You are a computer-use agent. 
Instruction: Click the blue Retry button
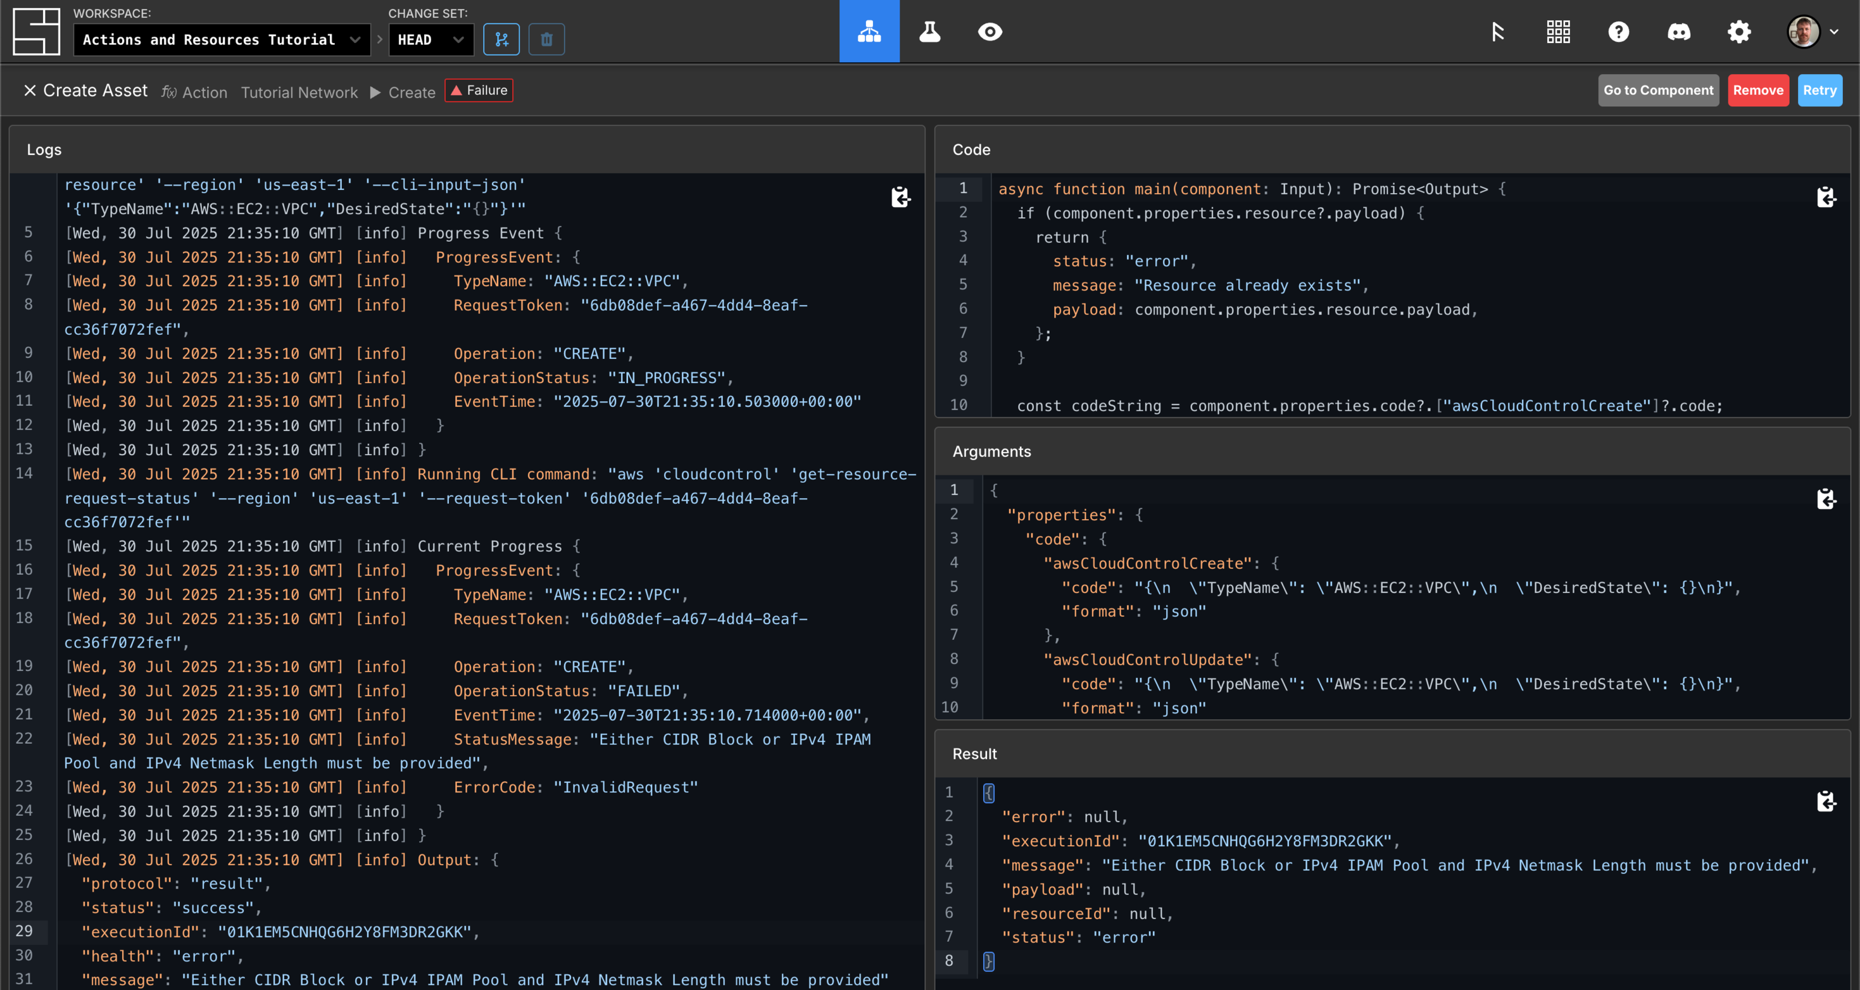click(x=1819, y=91)
